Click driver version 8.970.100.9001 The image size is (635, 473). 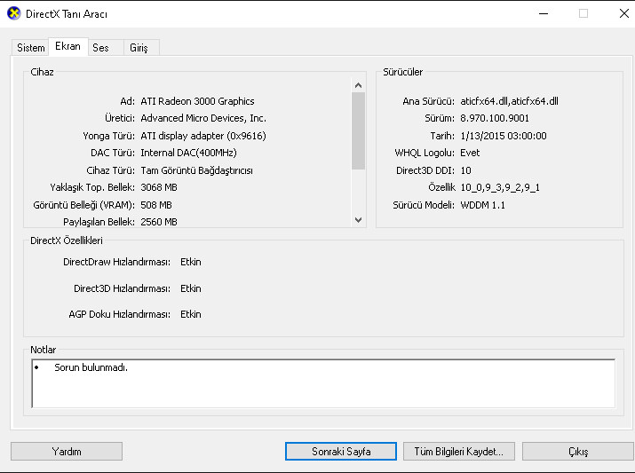[495, 118]
